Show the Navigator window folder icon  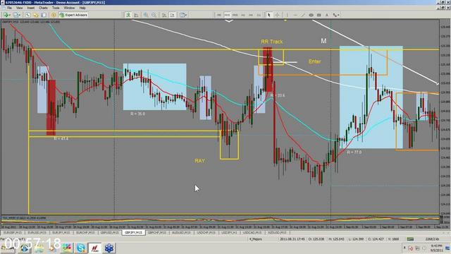pyautogui.click(x=36, y=15)
